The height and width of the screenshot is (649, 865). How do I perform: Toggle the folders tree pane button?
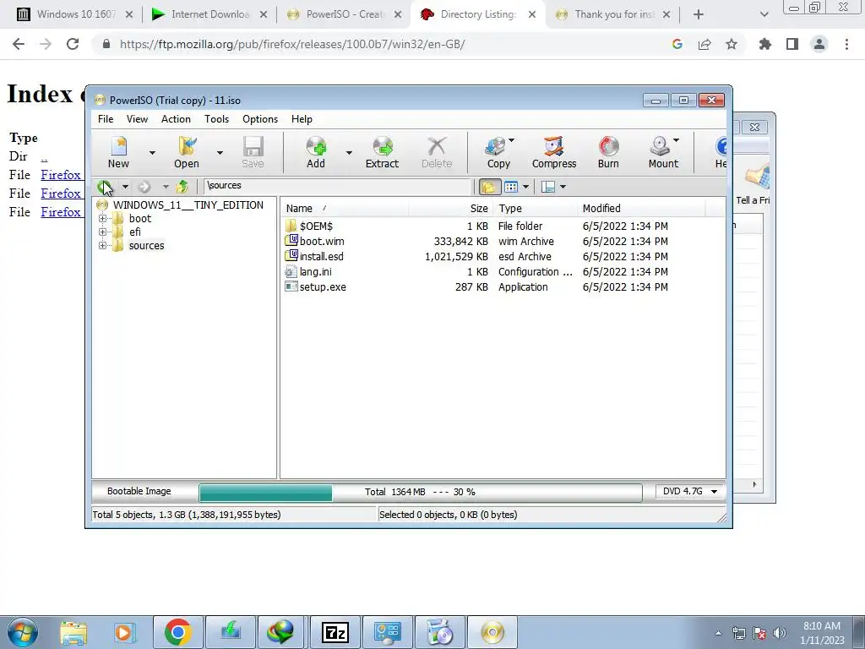point(489,187)
